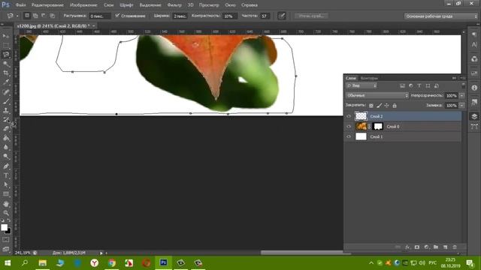Screen dimensions: 481x270
Task: Open the Layers panel flyout menu
Action: click(463, 78)
